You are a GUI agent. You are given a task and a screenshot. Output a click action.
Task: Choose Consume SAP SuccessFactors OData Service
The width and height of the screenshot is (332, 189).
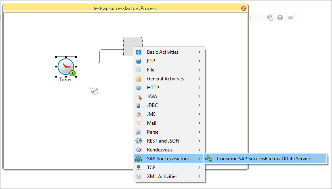[265, 159]
